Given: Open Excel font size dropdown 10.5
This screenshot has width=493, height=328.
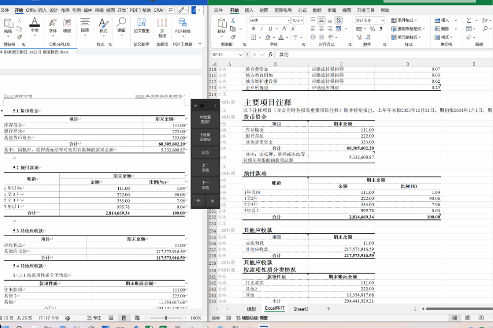Looking at the screenshot, I should point(302,20).
